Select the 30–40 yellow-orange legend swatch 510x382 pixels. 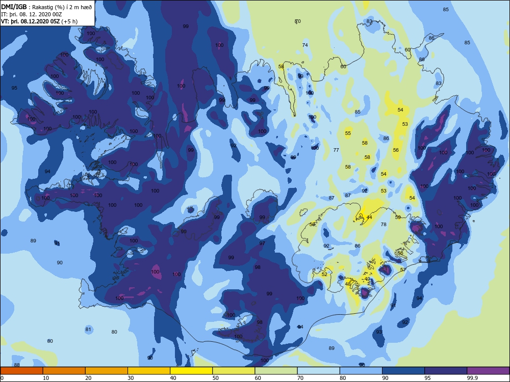[x=149, y=371]
